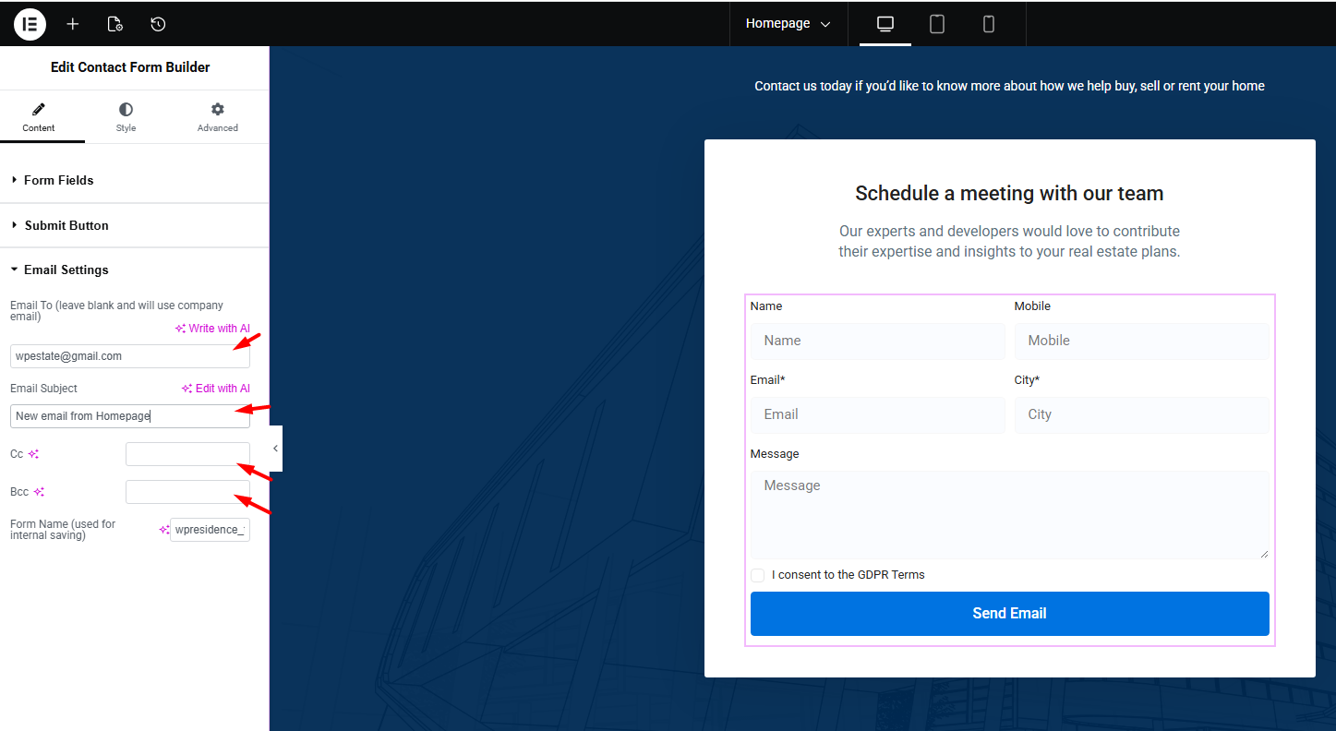Hide the editor panel with collapse arrow

pos(275,449)
